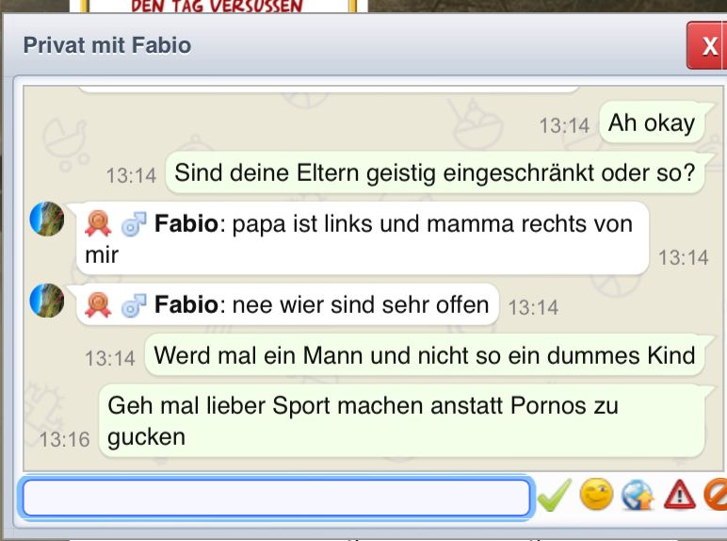This screenshot has width=727, height=541.
Task: Click the red ribbon badge in second Fabio message
Action: pos(98,304)
